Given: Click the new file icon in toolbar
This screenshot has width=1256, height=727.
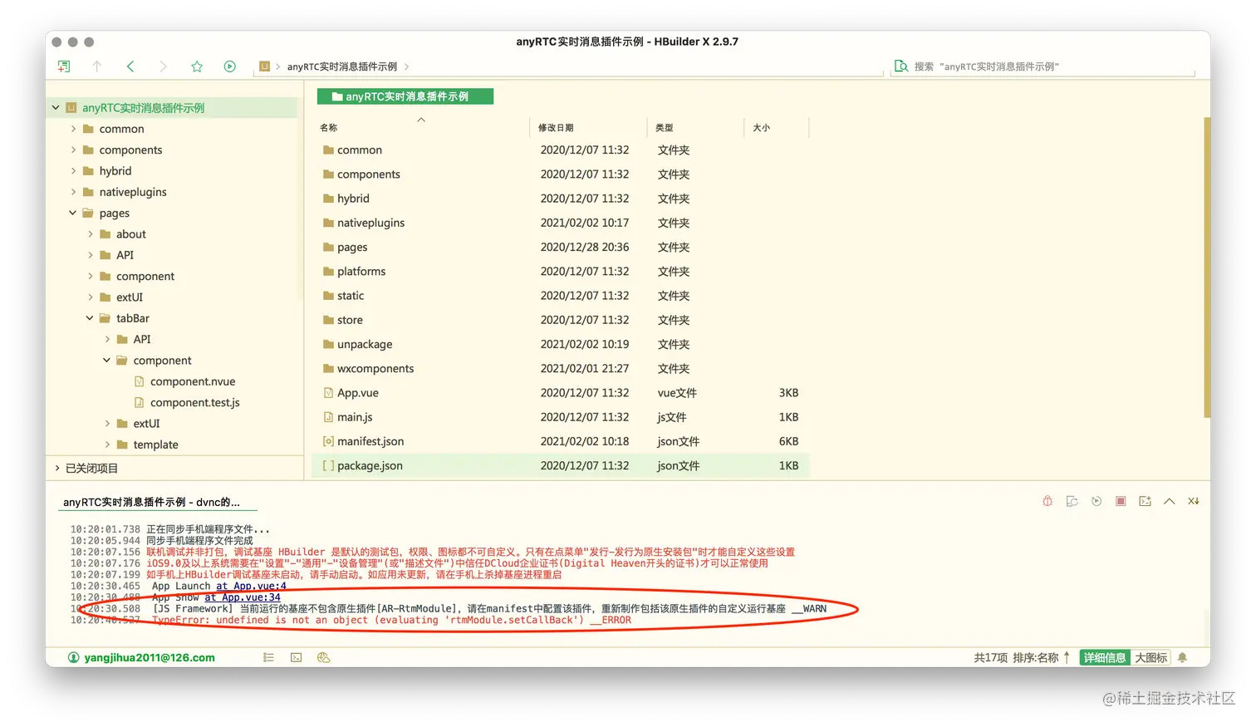Looking at the screenshot, I should pos(64,66).
